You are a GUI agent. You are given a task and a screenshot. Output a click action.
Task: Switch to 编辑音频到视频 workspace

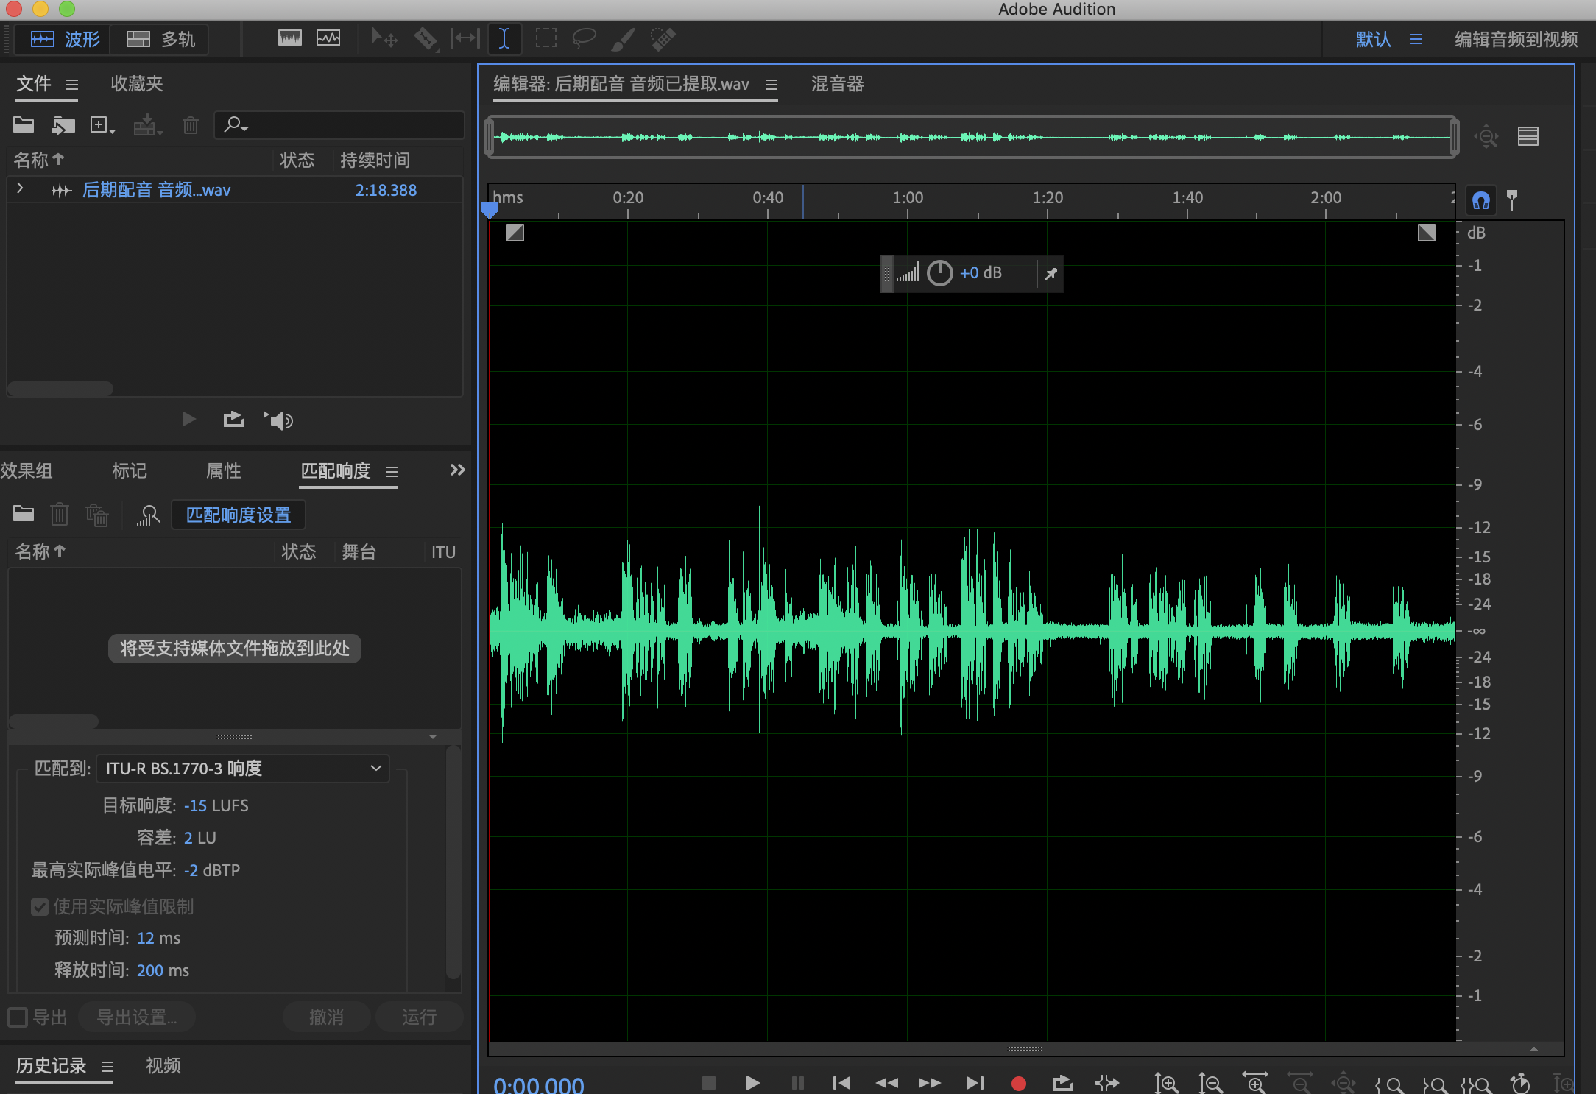pyautogui.click(x=1516, y=39)
